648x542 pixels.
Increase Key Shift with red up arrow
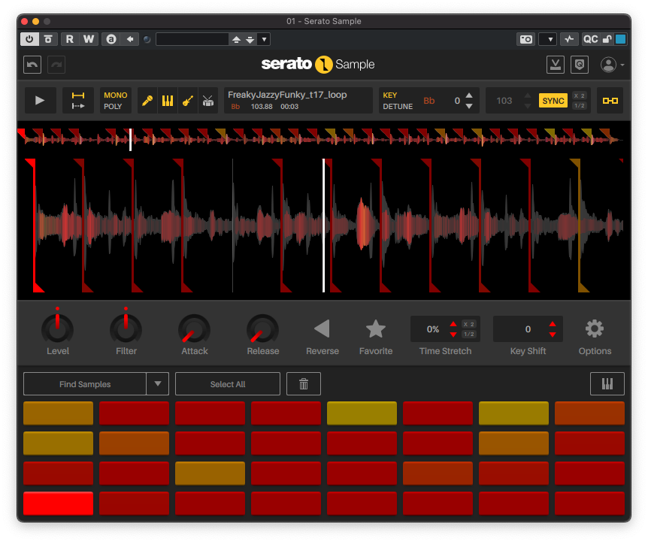[x=553, y=324]
